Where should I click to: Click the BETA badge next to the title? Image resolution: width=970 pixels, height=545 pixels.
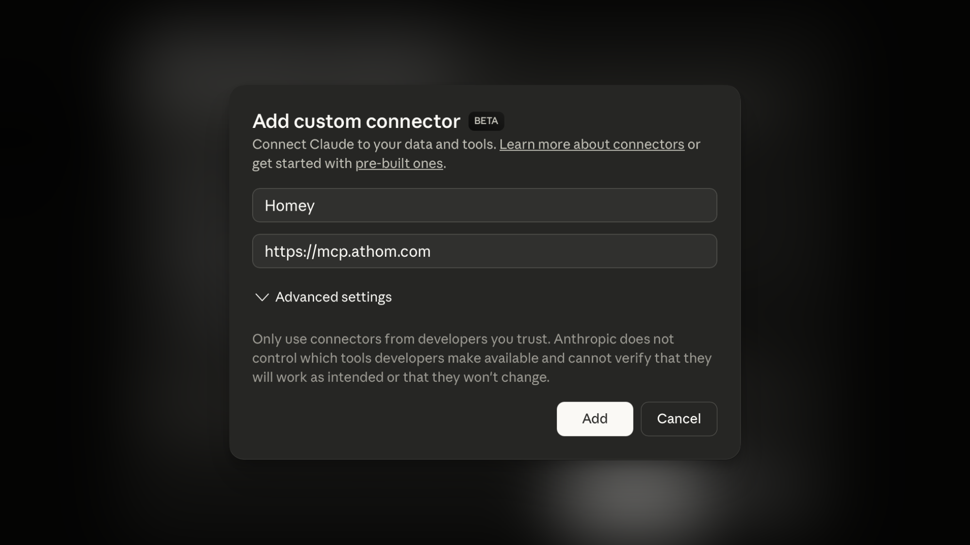click(x=485, y=121)
